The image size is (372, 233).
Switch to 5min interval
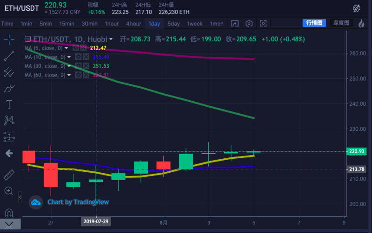click(46, 24)
